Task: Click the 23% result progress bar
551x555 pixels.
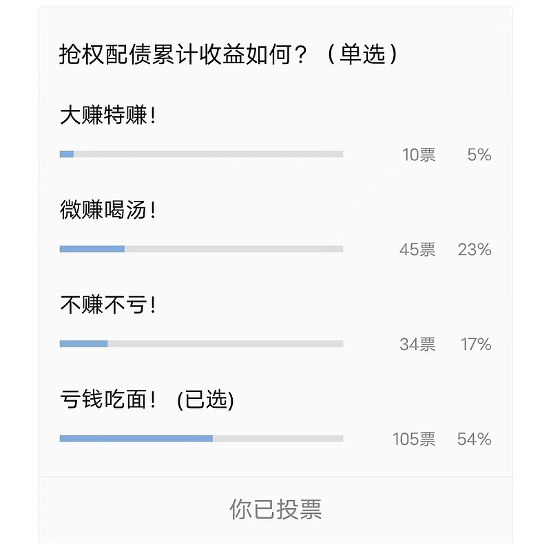Action: [x=201, y=249]
